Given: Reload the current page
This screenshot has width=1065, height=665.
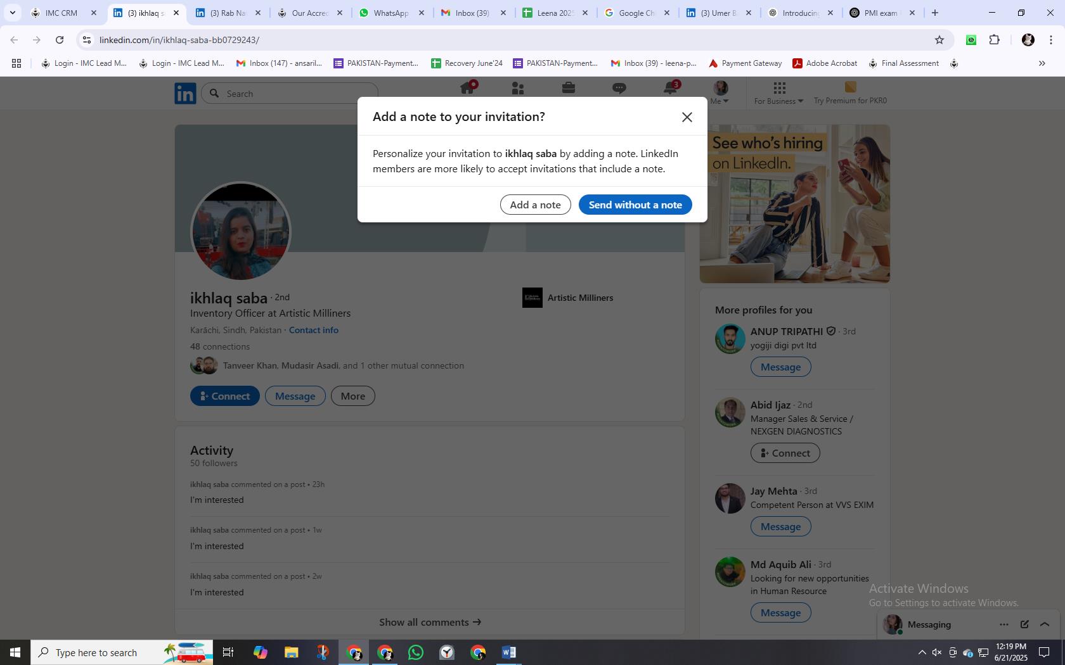Looking at the screenshot, I should click(60, 40).
